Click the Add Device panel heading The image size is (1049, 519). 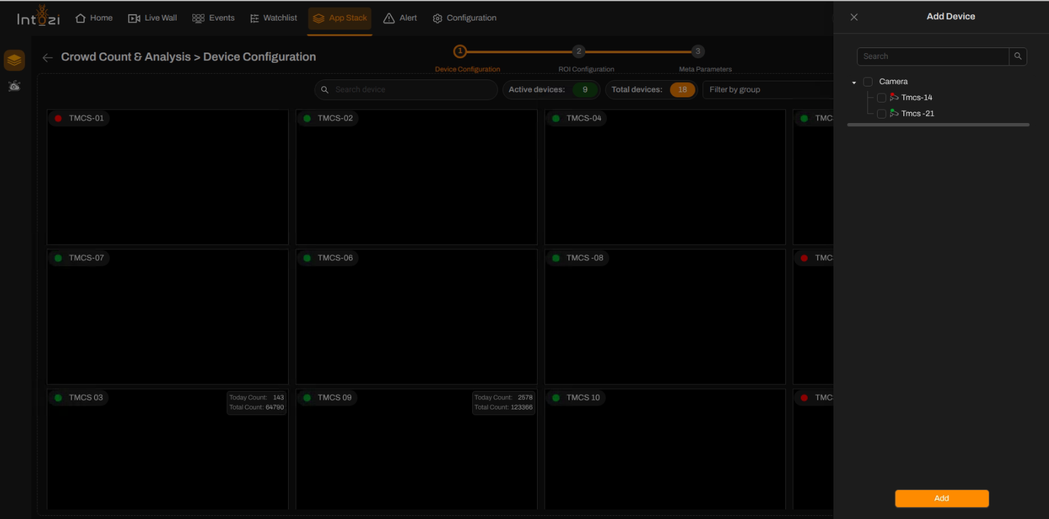click(x=951, y=17)
